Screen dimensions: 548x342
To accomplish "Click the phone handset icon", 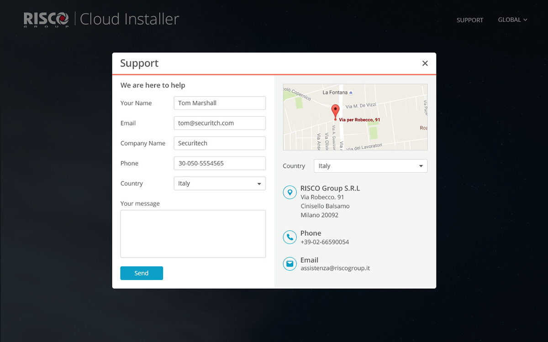I will [290, 237].
